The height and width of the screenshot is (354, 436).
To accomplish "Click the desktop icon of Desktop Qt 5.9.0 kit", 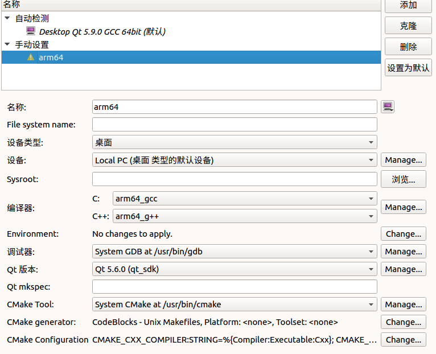I will pos(31,31).
